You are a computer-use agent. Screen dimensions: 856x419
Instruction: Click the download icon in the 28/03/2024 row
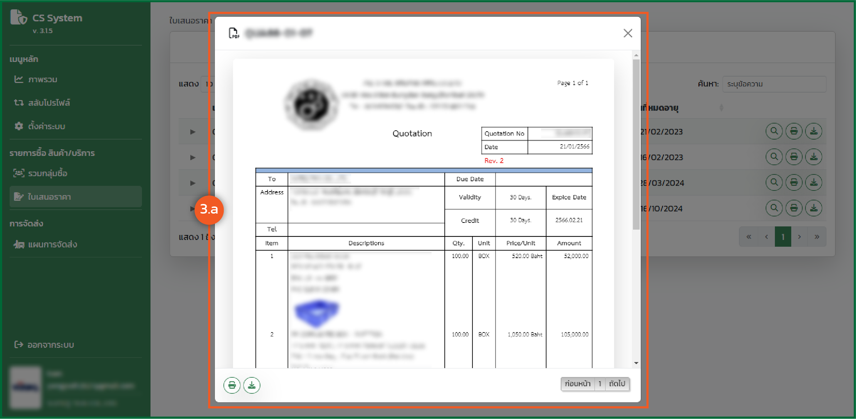coord(814,183)
